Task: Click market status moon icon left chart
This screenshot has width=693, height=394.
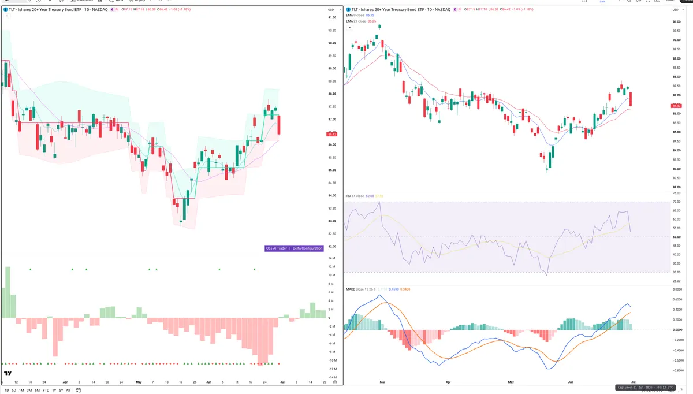Action: point(111,10)
